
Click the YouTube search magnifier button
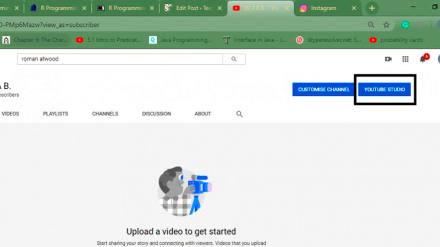coord(234,59)
